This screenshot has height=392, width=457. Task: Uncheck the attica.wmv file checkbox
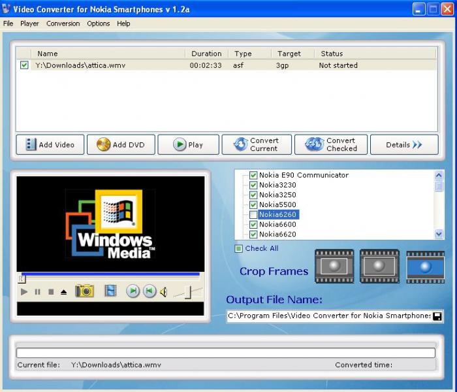[x=24, y=65]
